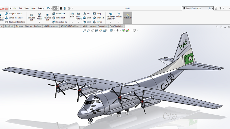Open Dynamic Annotation Views icon
This screenshot has height=129, width=230.
tap(101, 30)
